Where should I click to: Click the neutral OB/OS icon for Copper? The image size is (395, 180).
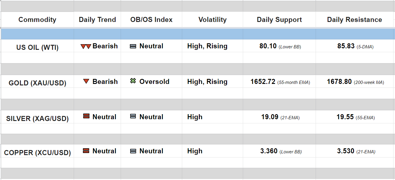(133, 151)
